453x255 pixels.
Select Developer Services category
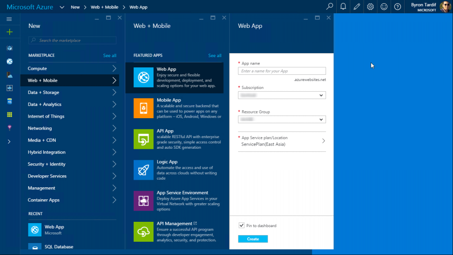point(69,176)
